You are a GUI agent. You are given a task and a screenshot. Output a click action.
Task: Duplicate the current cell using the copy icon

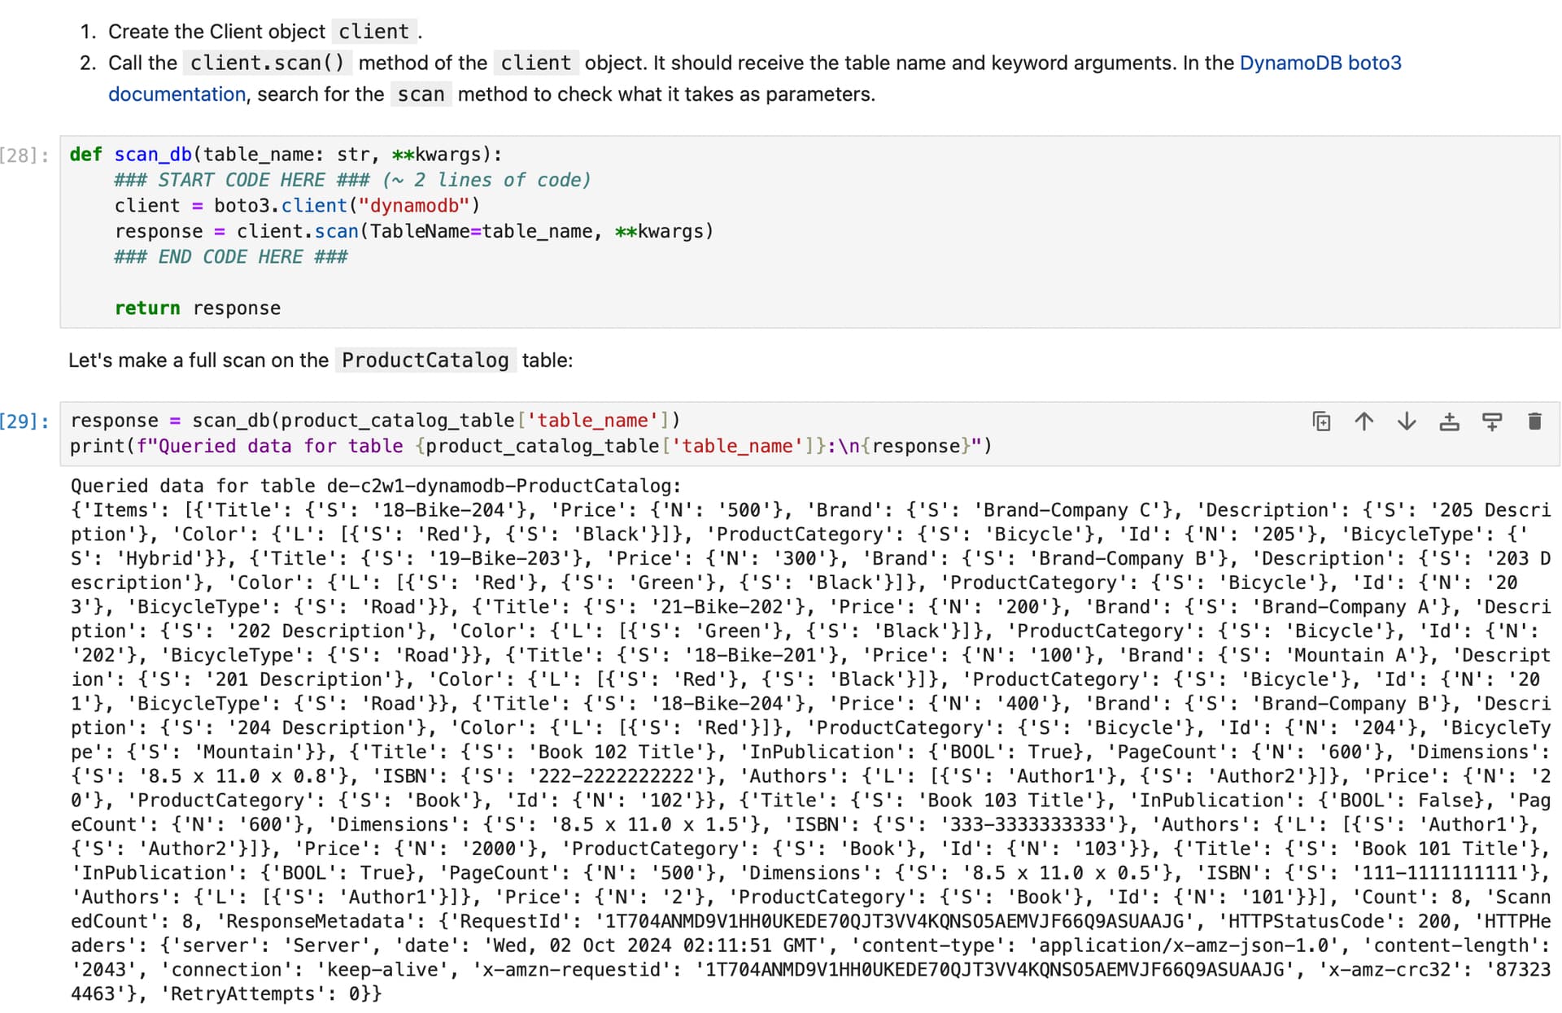point(1322,421)
